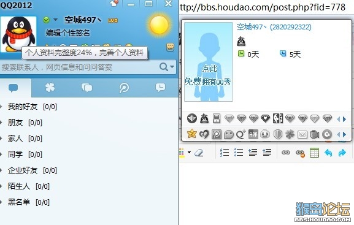Viewport: 354px width, 225px height.
Task: Click the LV0 level badge
Action: point(113,20)
